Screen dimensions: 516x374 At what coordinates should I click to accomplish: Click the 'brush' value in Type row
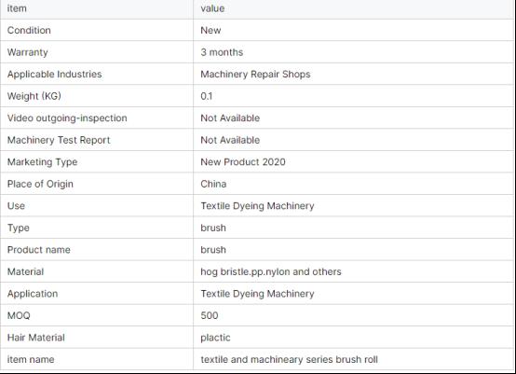click(213, 228)
